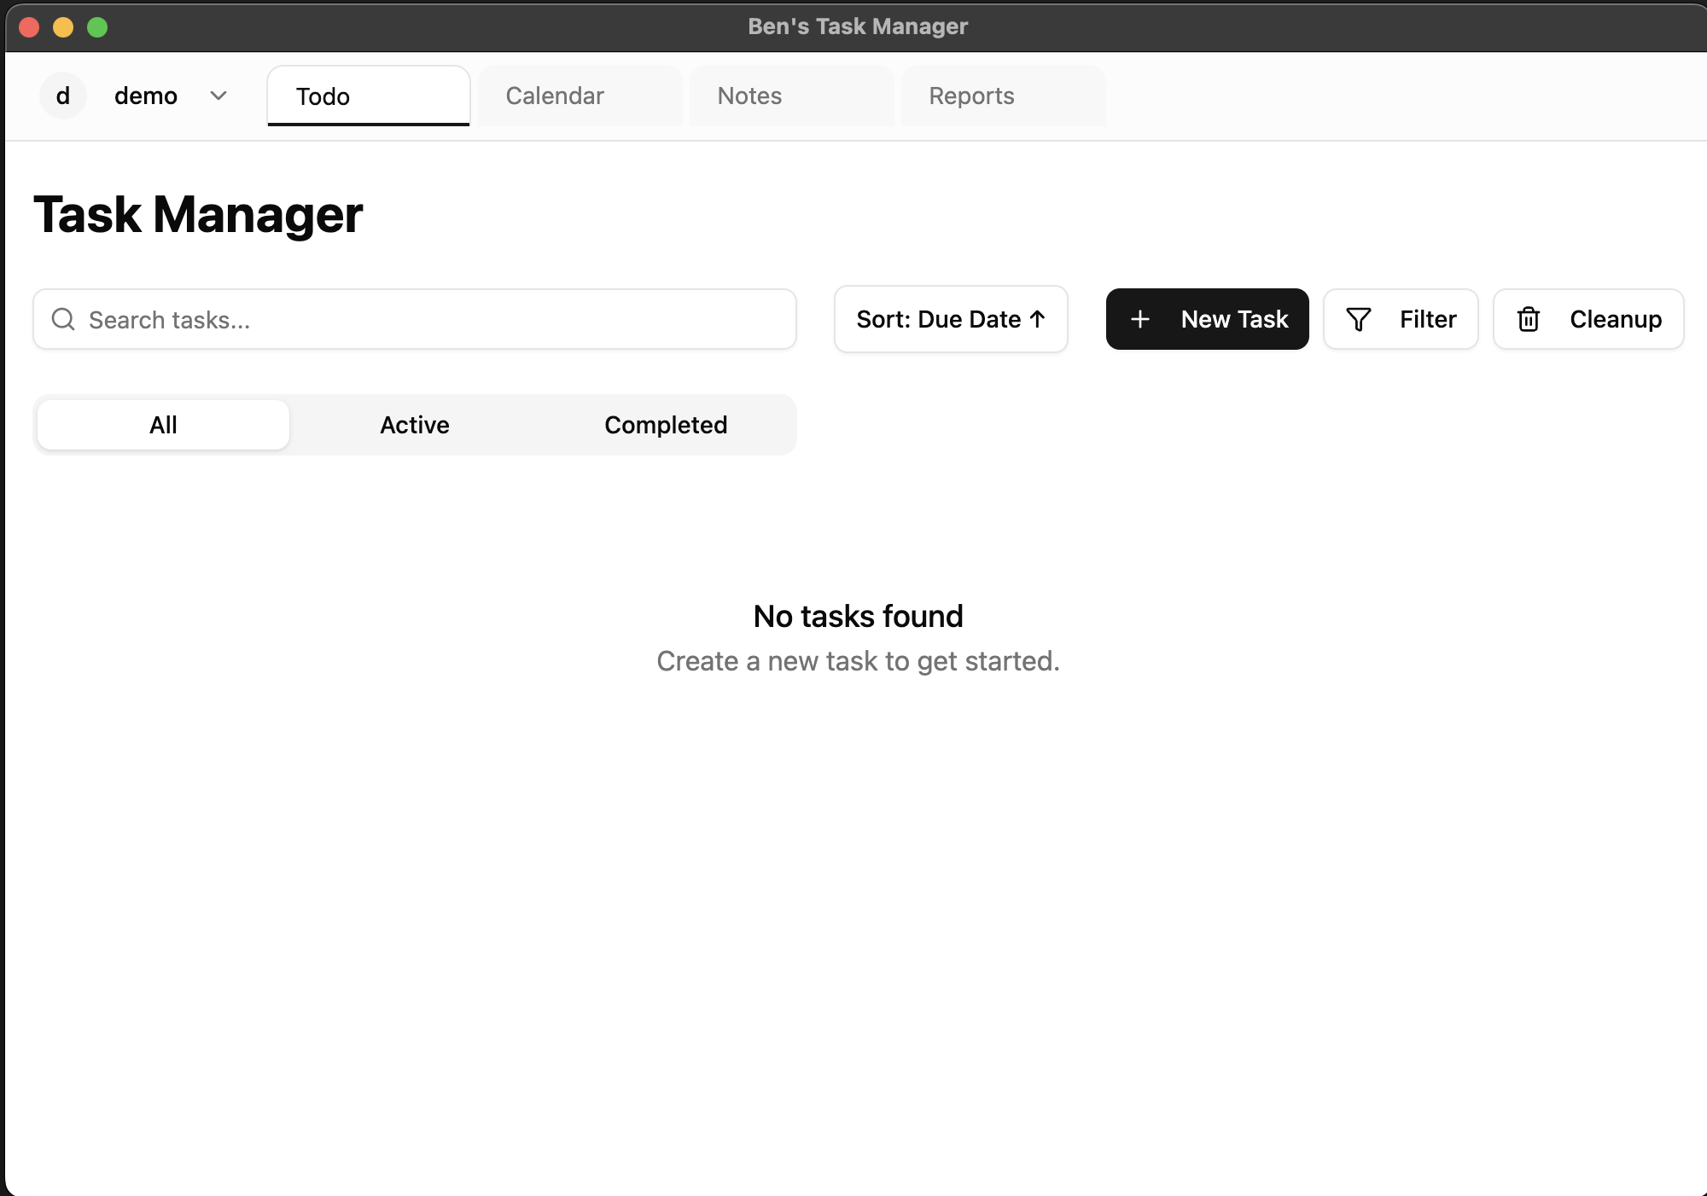This screenshot has height=1196, width=1707.
Task: Switch to the Reports view
Action: pyautogui.click(x=971, y=96)
